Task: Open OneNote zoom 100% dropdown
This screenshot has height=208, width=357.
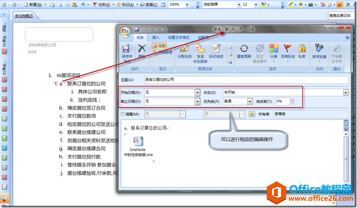Action: click(187, 4)
